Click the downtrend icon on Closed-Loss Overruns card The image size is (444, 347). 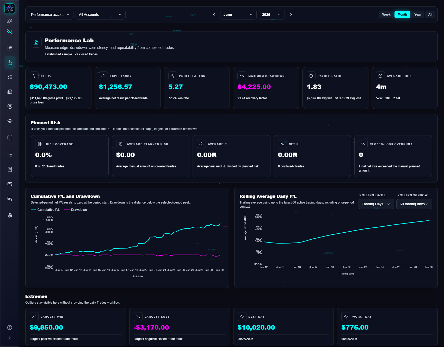363,144
